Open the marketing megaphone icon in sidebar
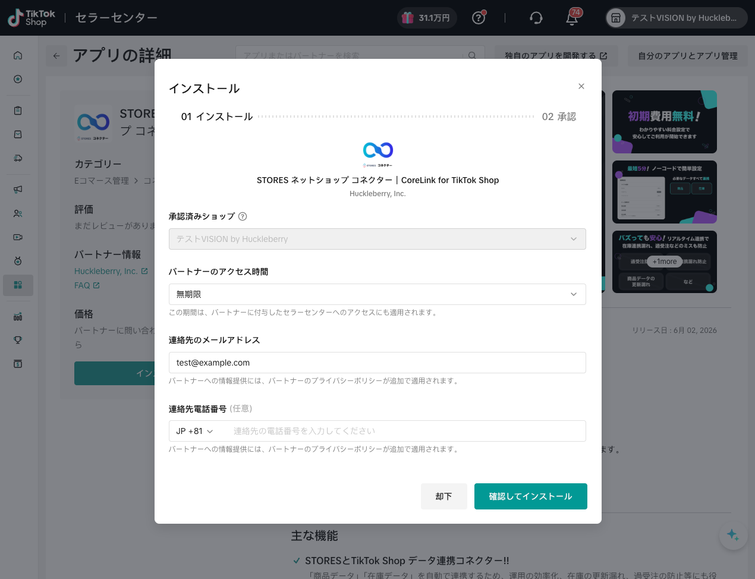Viewport: 755px width, 579px height. click(x=18, y=189)
